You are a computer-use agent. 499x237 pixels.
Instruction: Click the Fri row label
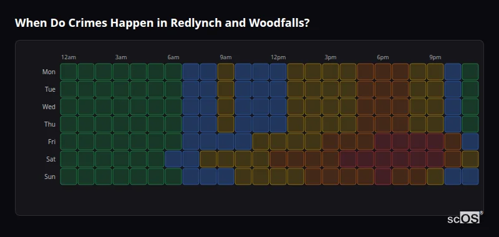point(52,142)
